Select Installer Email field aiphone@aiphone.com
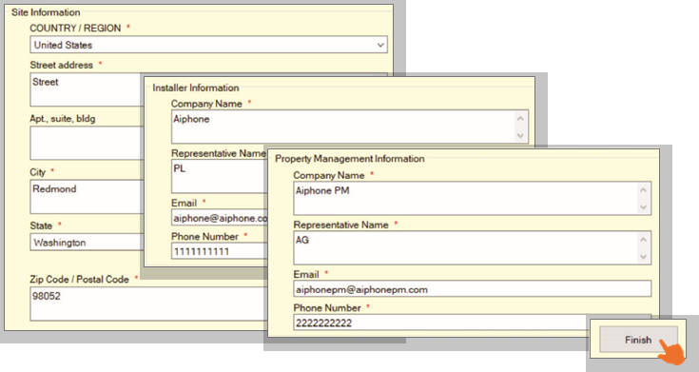The image size is (699, 372). coord(220,218)
